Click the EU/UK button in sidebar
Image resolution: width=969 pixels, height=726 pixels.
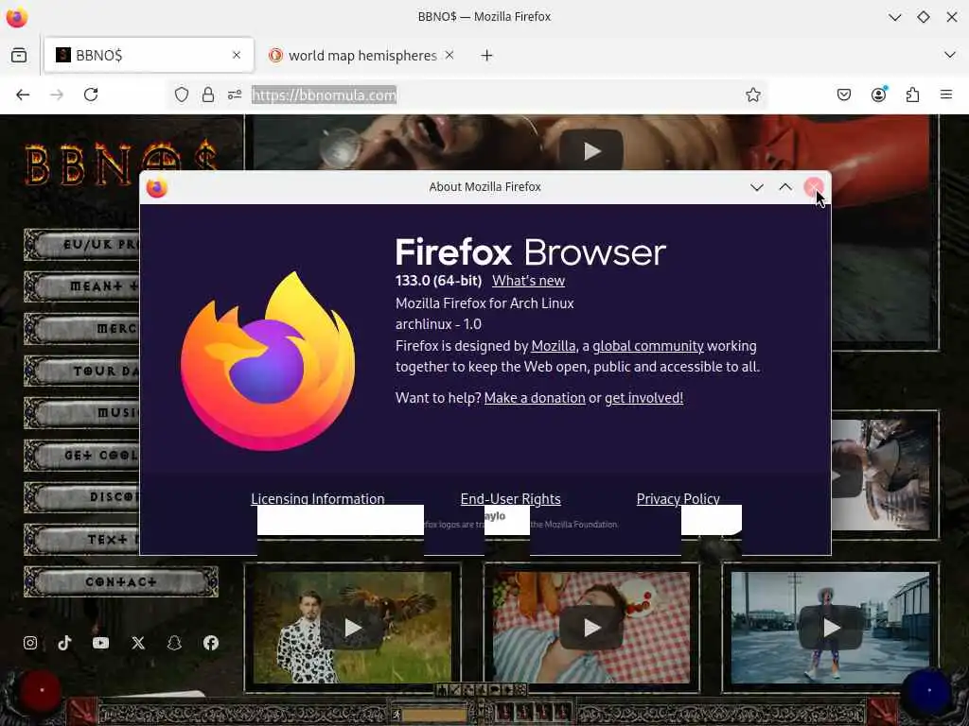pos(81,245)
